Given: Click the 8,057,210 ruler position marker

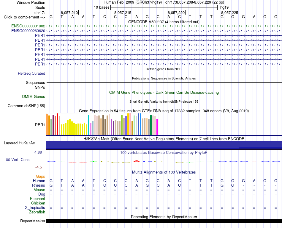Looking at the screenshot, I should pyautogui.click(x=69, y=13).
